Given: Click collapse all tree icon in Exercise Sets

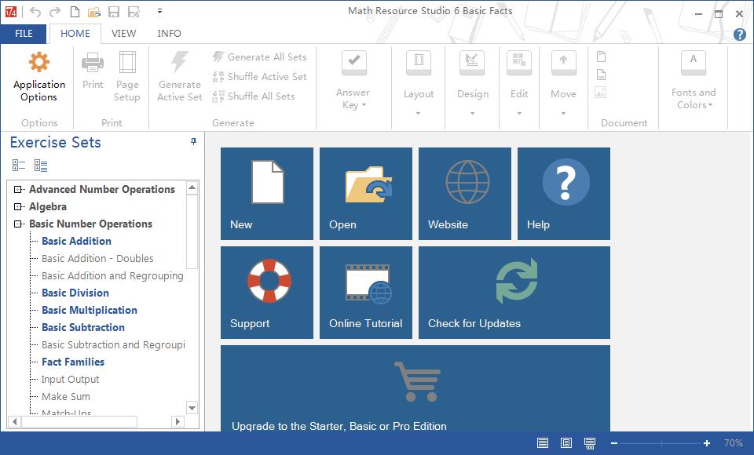Looking at the screenshot, I should [x=19, y=166].
